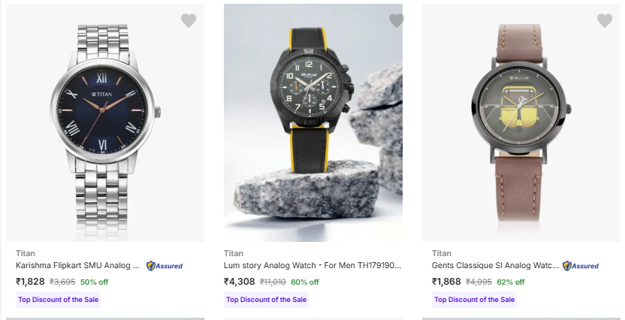This screenshot has height=320, width=625.
Task: Click the ₹1,828 price
Action: (x=30, y=282)
